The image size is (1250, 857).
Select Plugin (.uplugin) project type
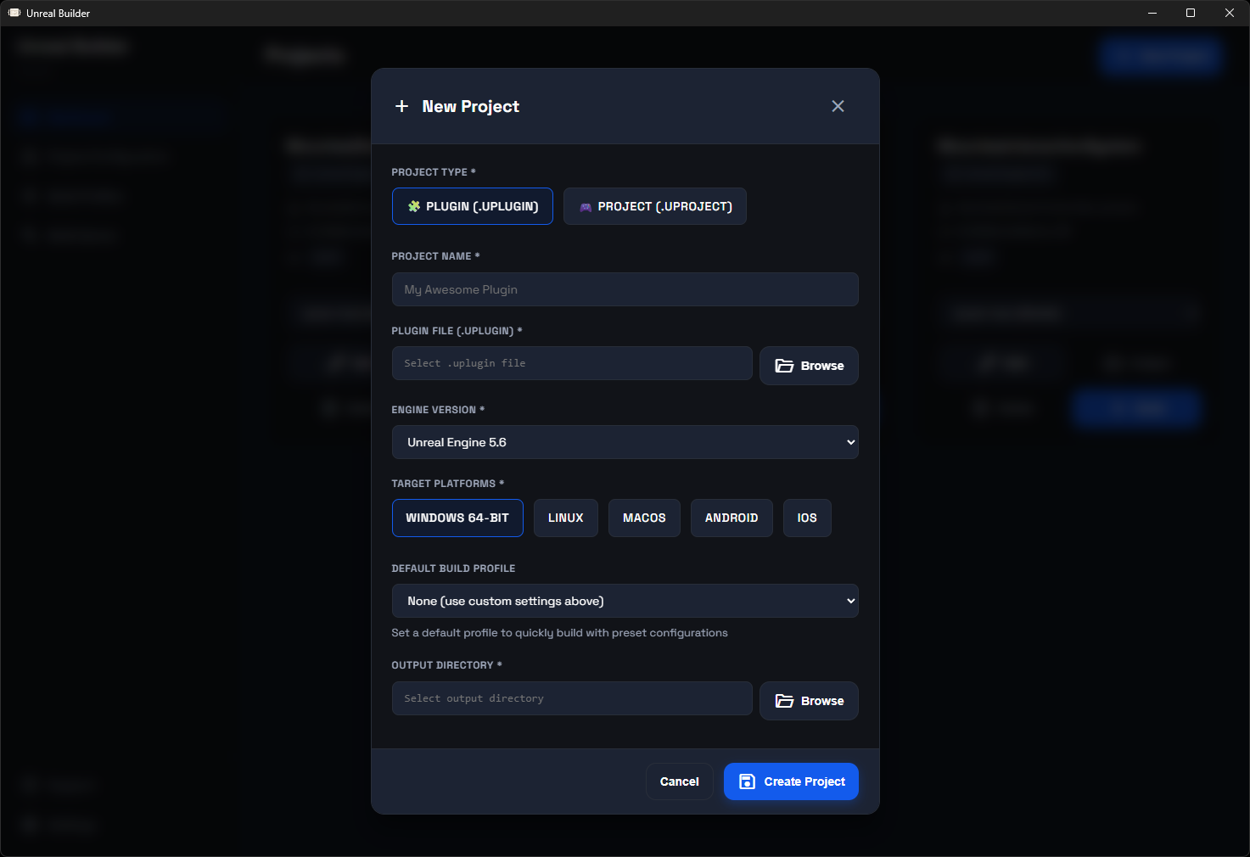472,206
